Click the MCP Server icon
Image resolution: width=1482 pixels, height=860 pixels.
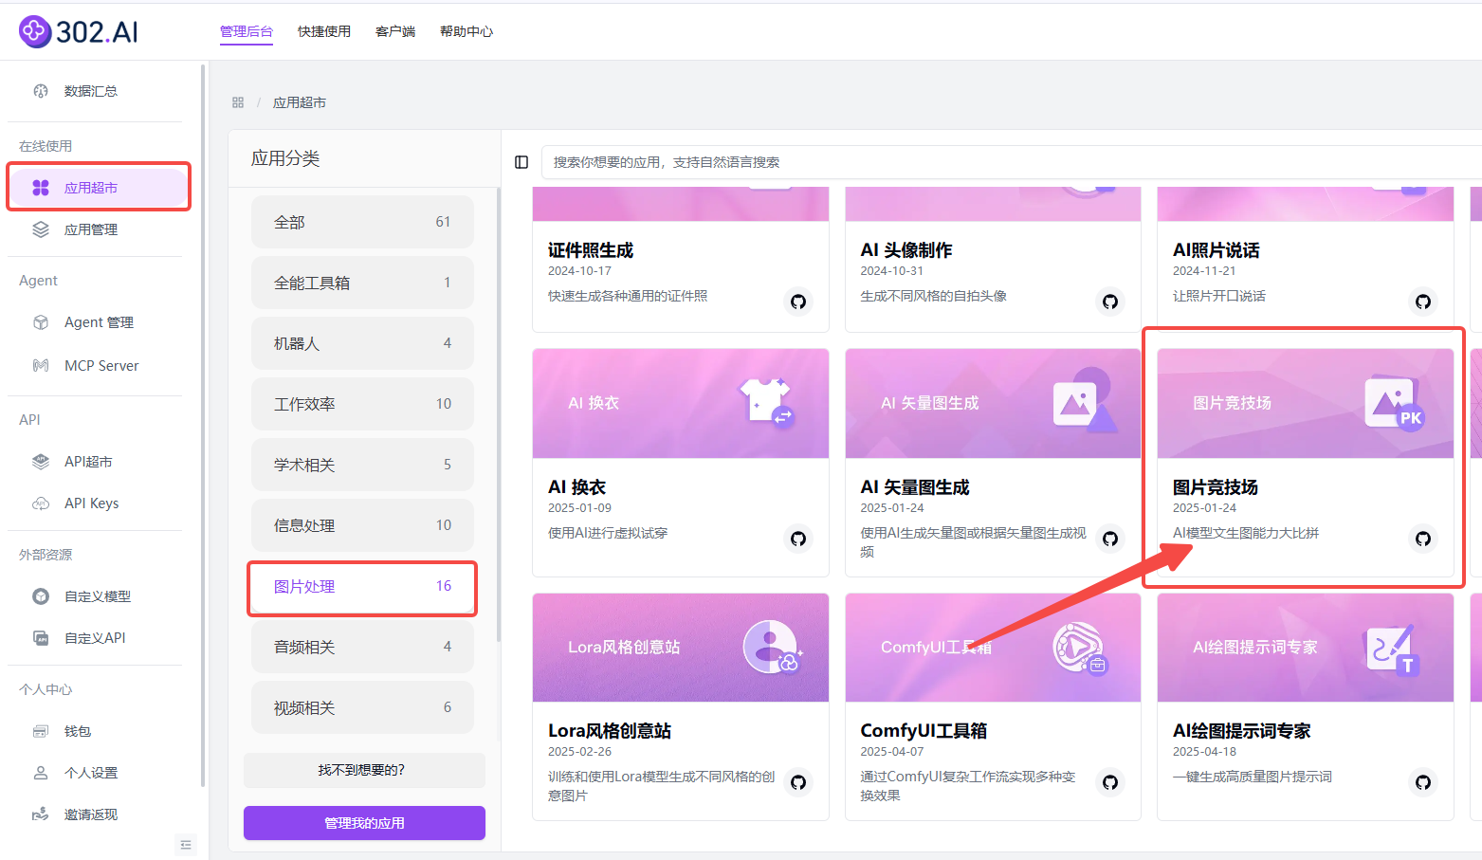[x=41, y=365]
